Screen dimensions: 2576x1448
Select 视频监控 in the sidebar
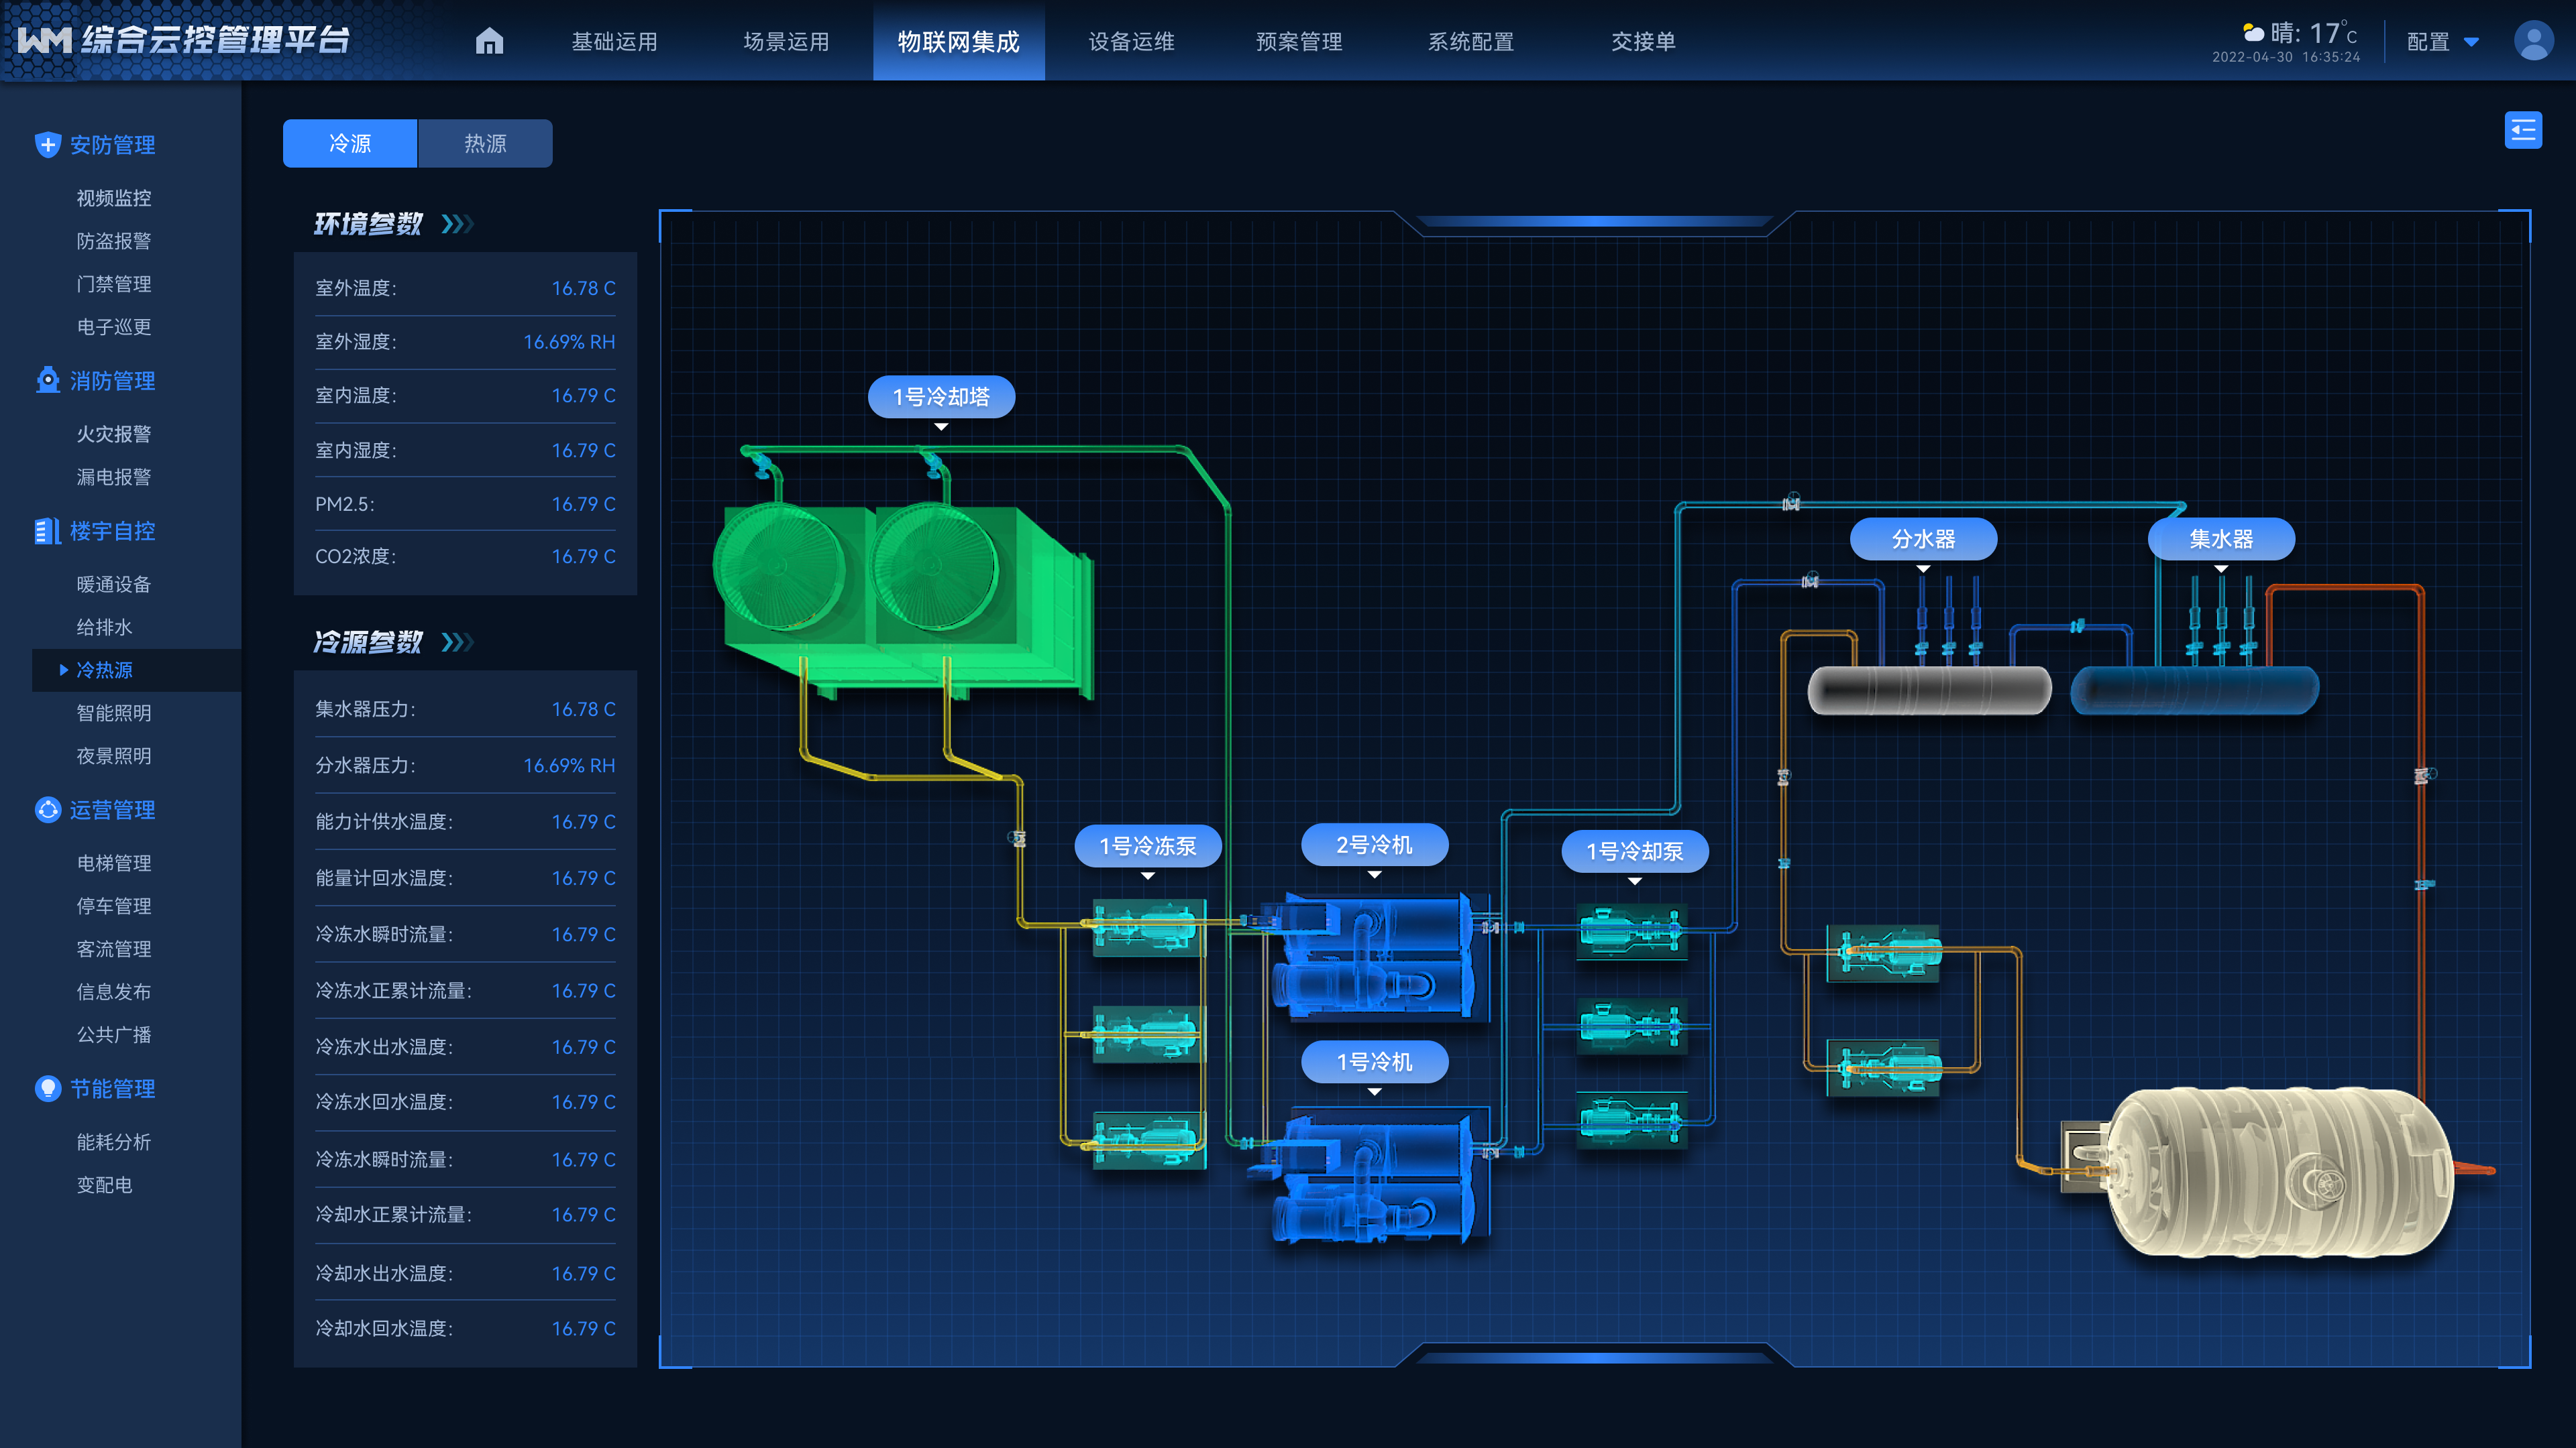click(x=114, y=198)
